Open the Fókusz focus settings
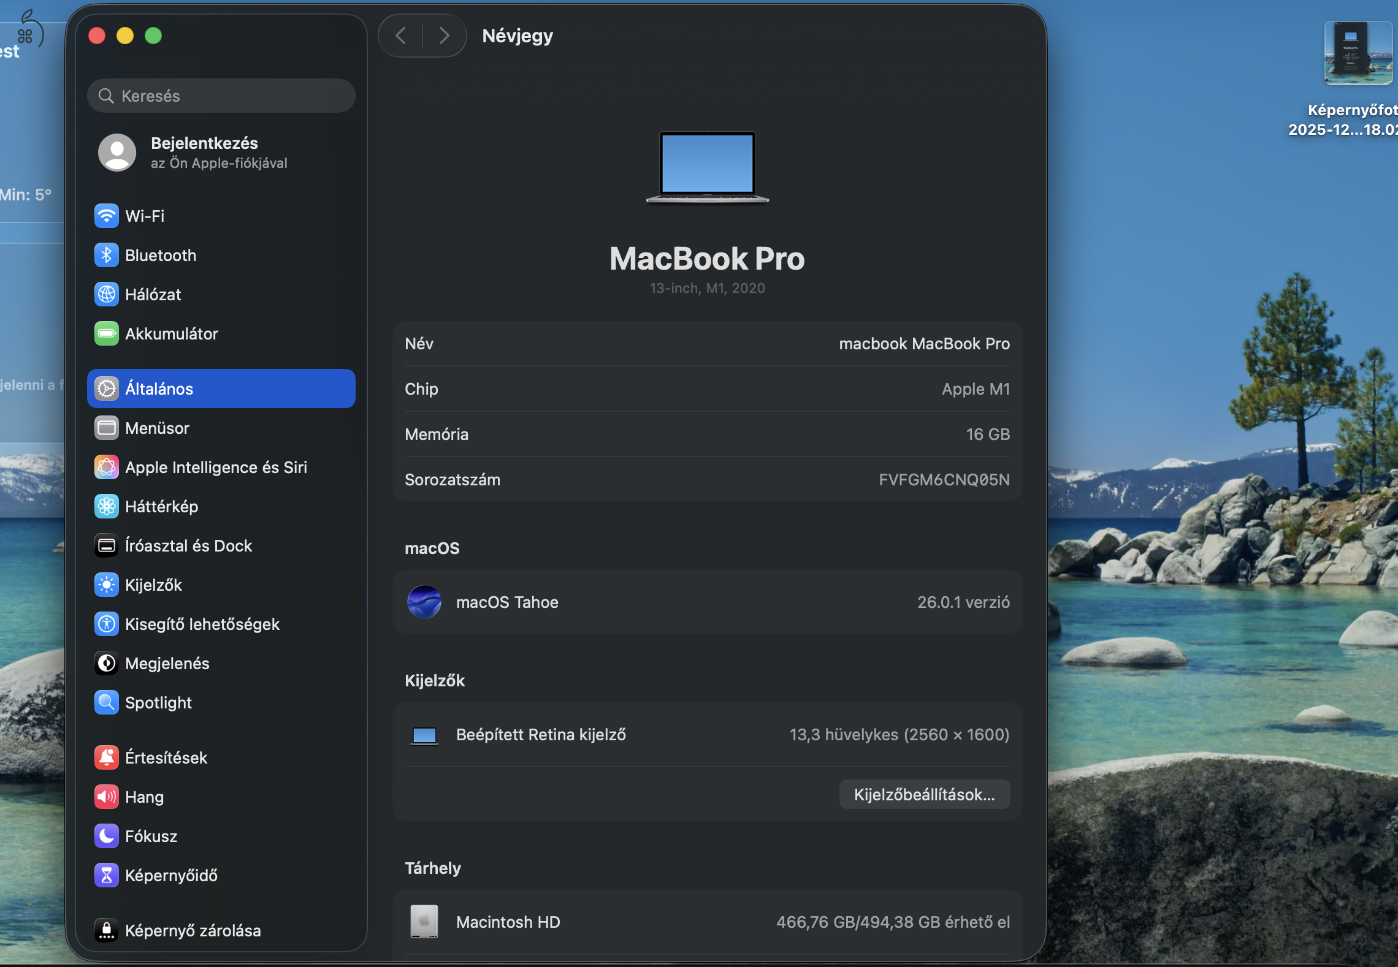The width and height of the screenshot is (1398, 967). (x=151, y=836)
